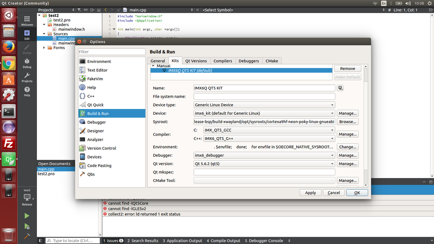Open the Debugger imx6_debugger dropdown

tap(264, 155)
